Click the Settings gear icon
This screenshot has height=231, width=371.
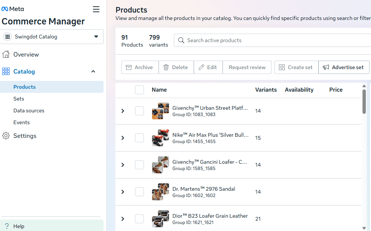[x=6, y=136]
